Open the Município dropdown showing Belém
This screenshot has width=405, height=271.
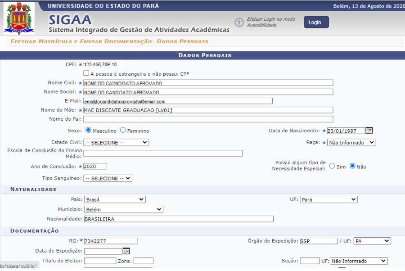[123, 209]
